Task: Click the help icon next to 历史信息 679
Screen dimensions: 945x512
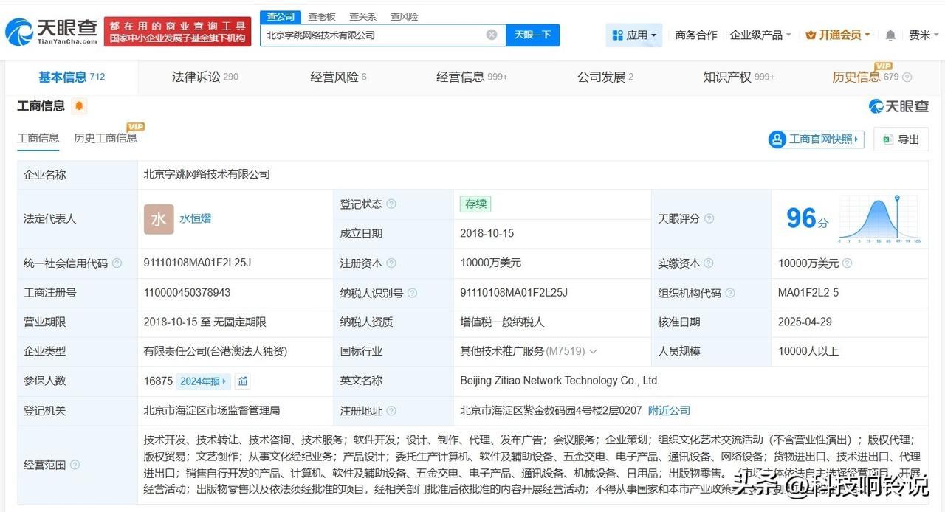Action: coord(907,77)
